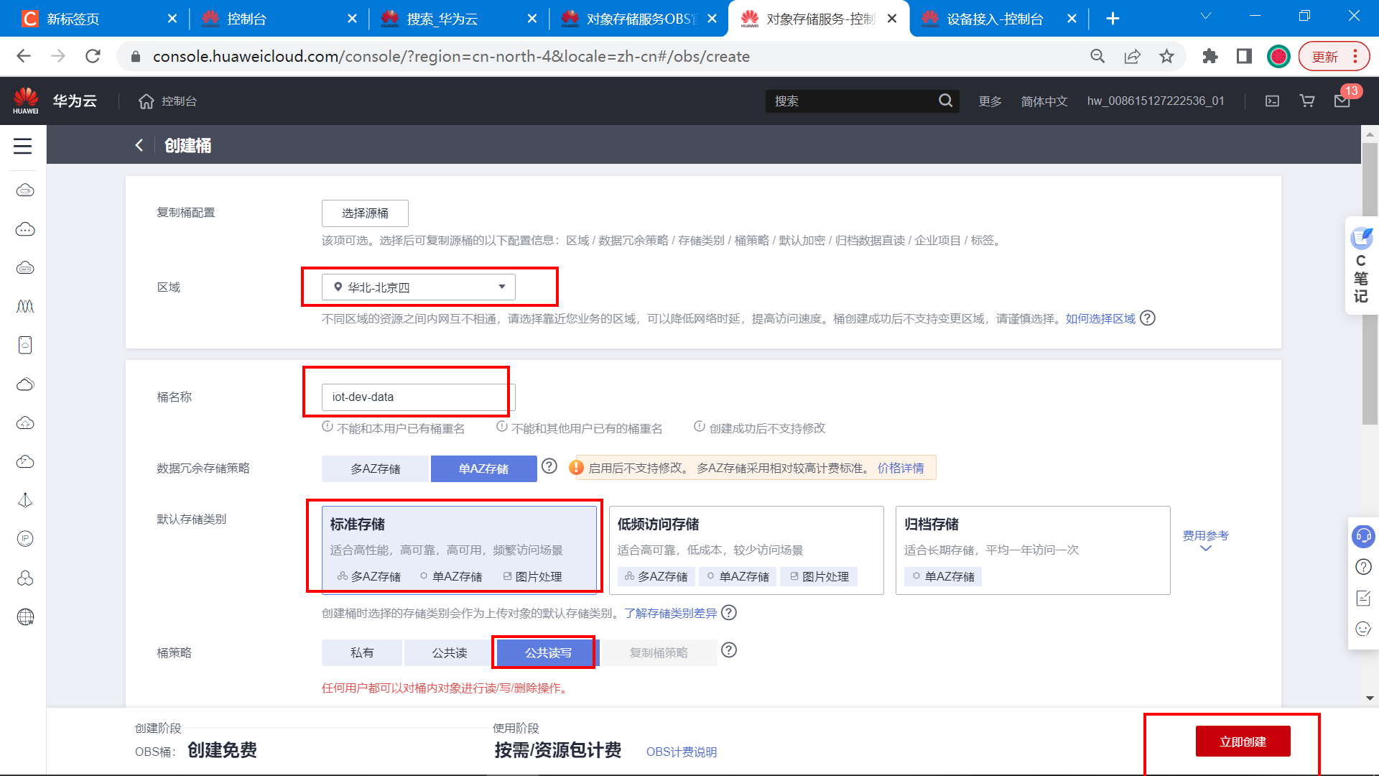The height and width of the screenshot is (776, 1379).
Task: Open the 简体中文 language menu
Action: 1044,101
